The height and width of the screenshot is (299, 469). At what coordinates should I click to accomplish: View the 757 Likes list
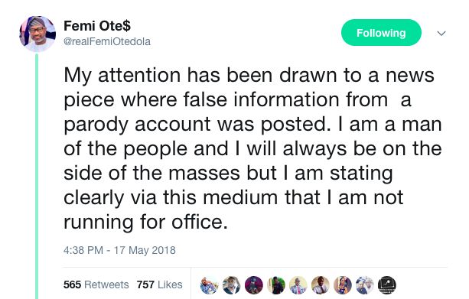click(x=159, y=284)
